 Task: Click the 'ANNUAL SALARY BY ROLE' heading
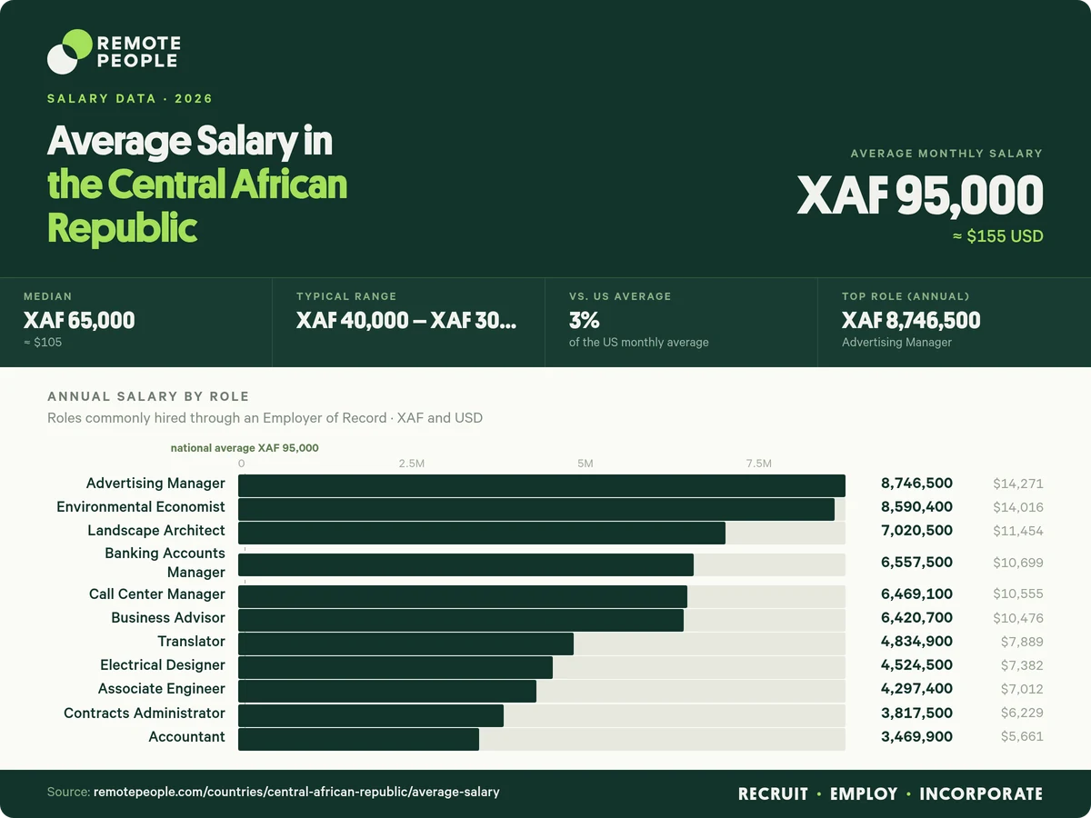(148, 397)
